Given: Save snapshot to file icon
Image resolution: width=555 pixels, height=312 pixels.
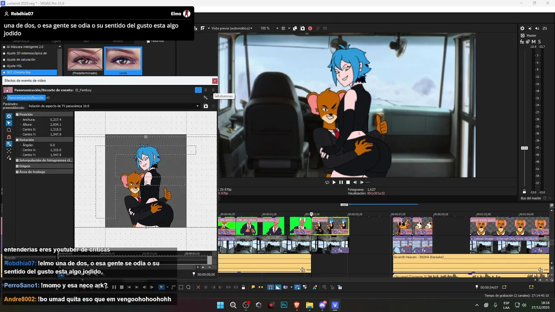Looking at the screenshot, I should pyautogui.click(x=302, y=28).
